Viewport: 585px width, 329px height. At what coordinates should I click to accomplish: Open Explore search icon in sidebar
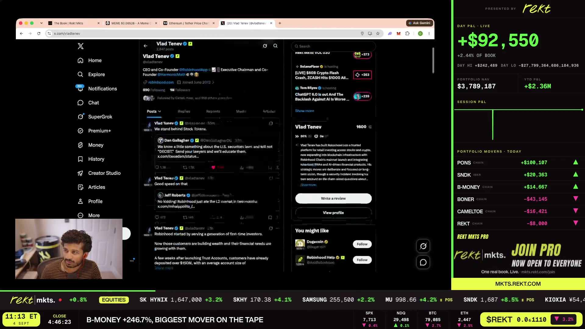point(80,74)
